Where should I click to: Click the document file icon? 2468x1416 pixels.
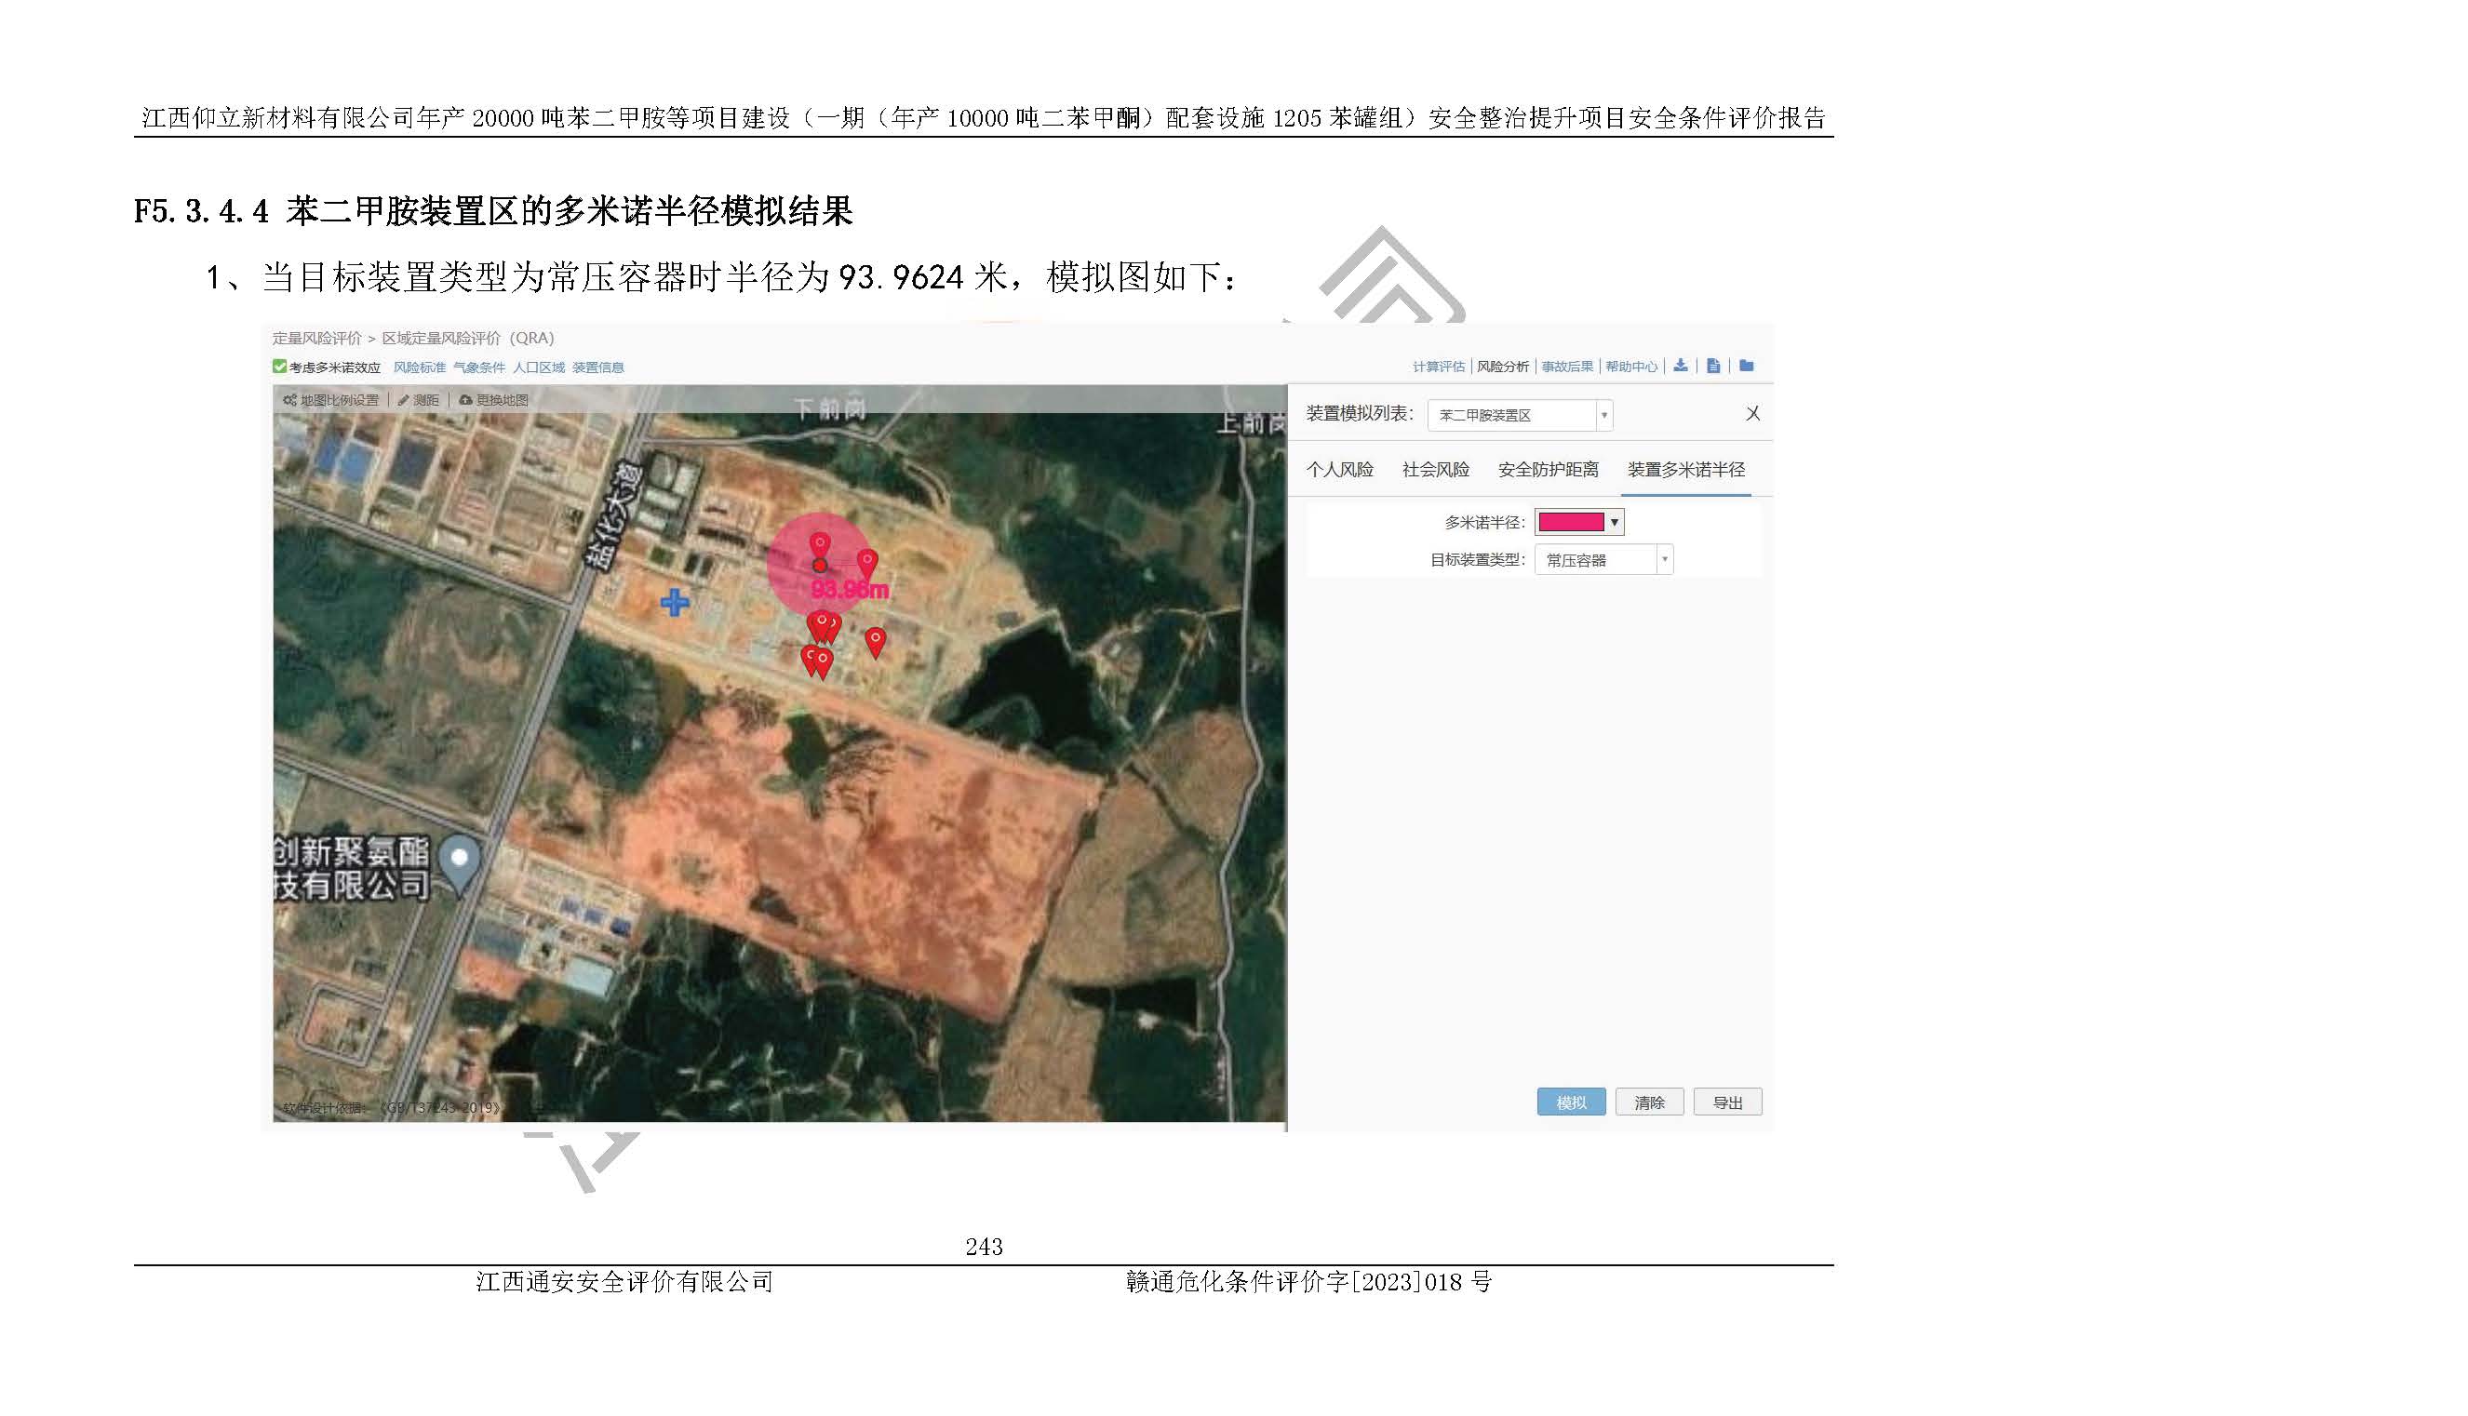pyautogui.click(x=1713, y=366)
